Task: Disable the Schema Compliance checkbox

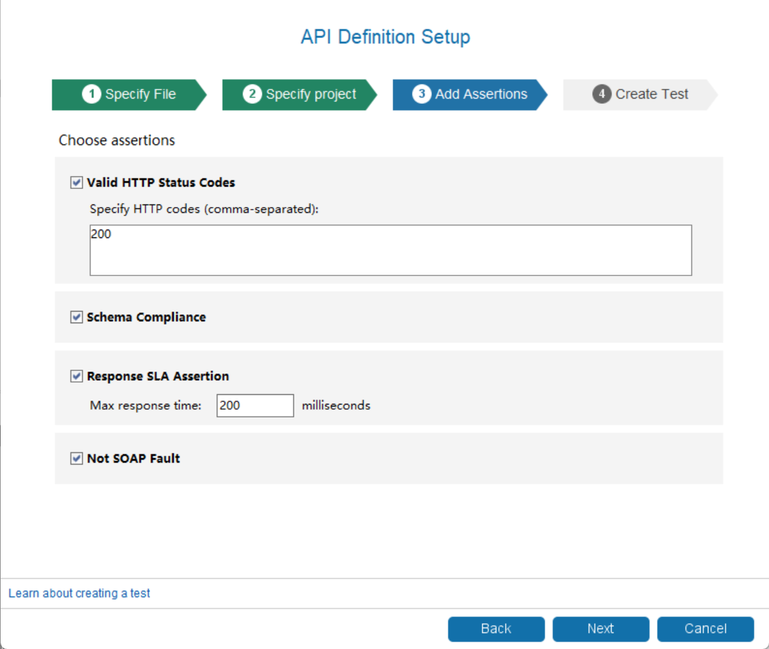Action: coord(77,317)
